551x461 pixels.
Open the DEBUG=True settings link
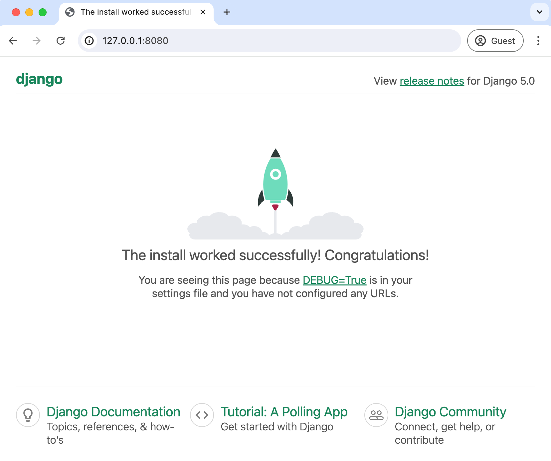point(334,280)
